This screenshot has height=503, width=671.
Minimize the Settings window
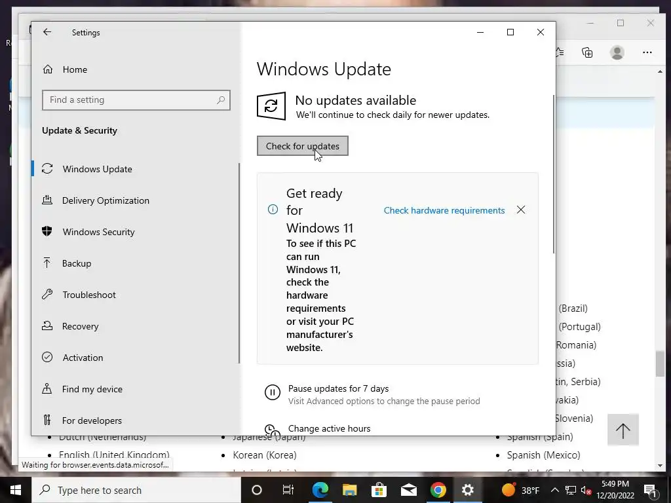(480, 32)
